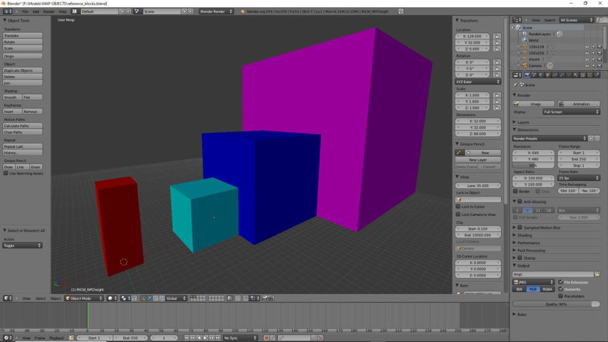Check the Border checkbox under Dimensions
This screenshot has height=342, width=608.
pos(516,191)
